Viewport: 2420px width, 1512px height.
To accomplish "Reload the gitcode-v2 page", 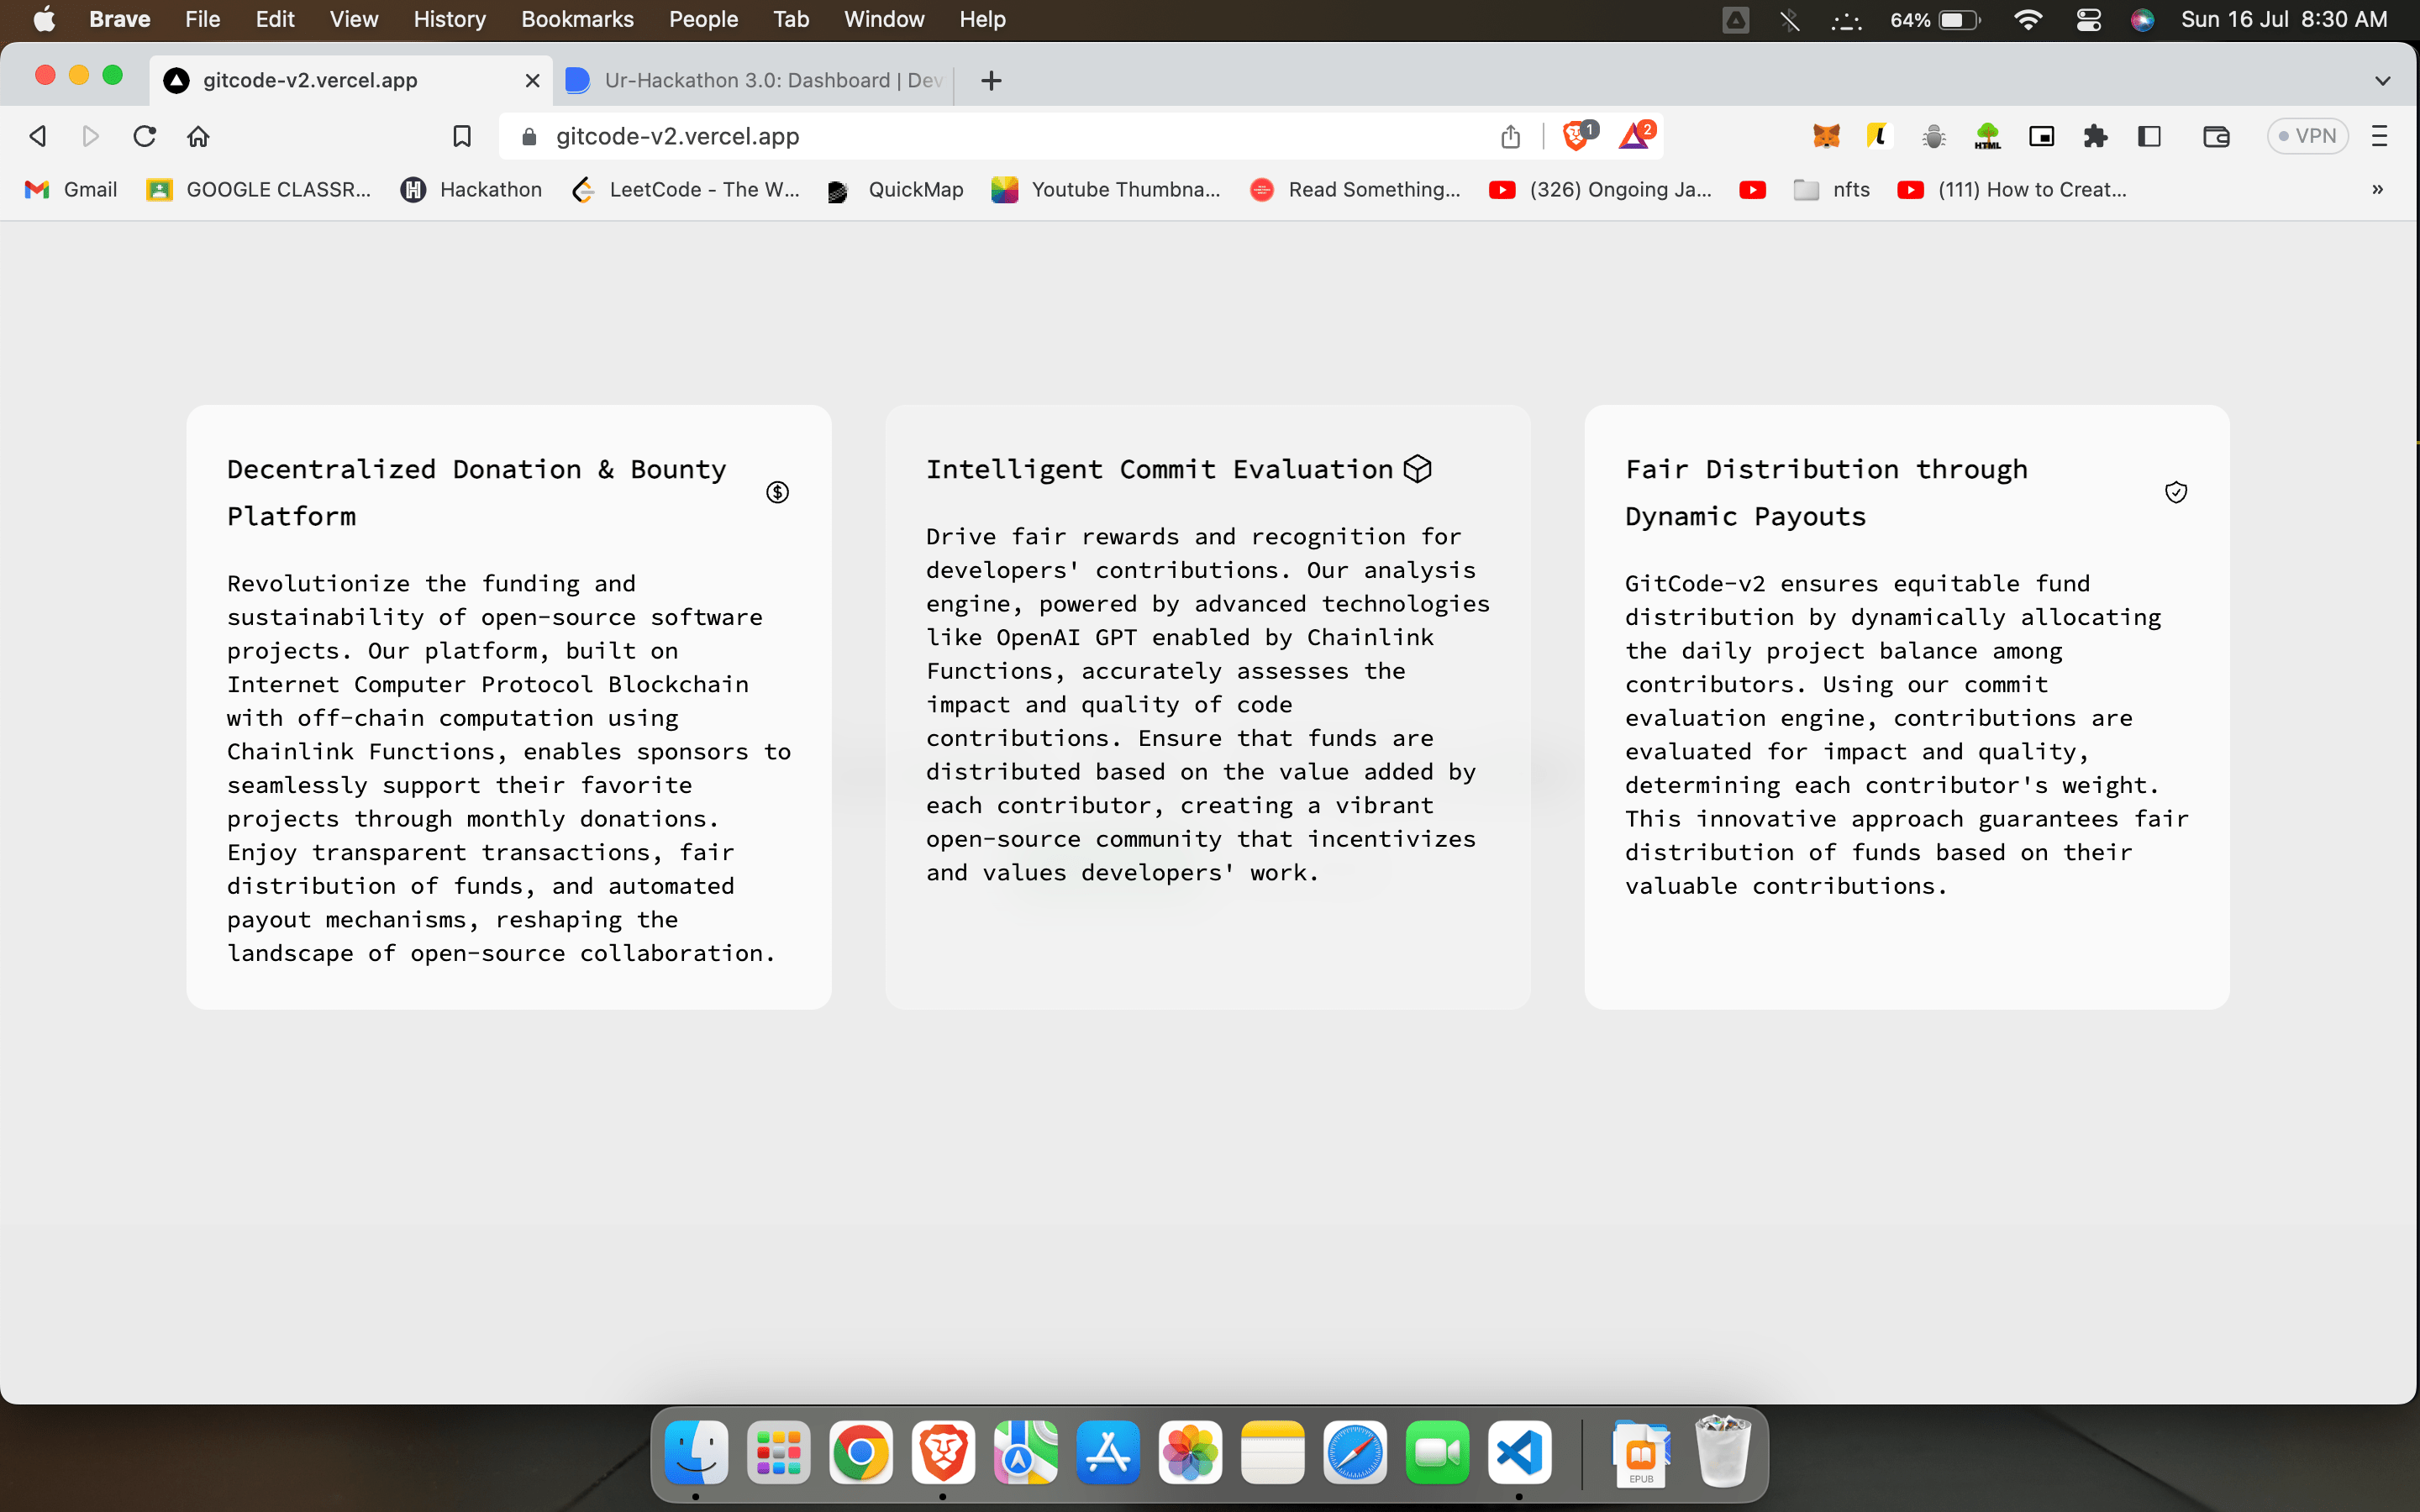I will click(x=144, y=136).
